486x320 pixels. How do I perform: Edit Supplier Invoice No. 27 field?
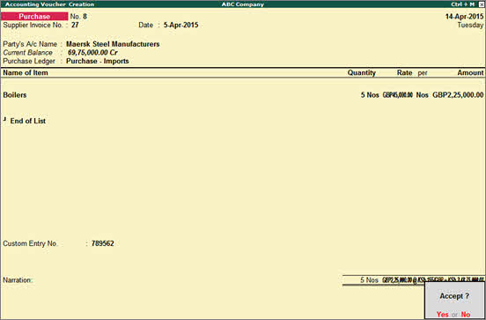[x=75, y=26]
